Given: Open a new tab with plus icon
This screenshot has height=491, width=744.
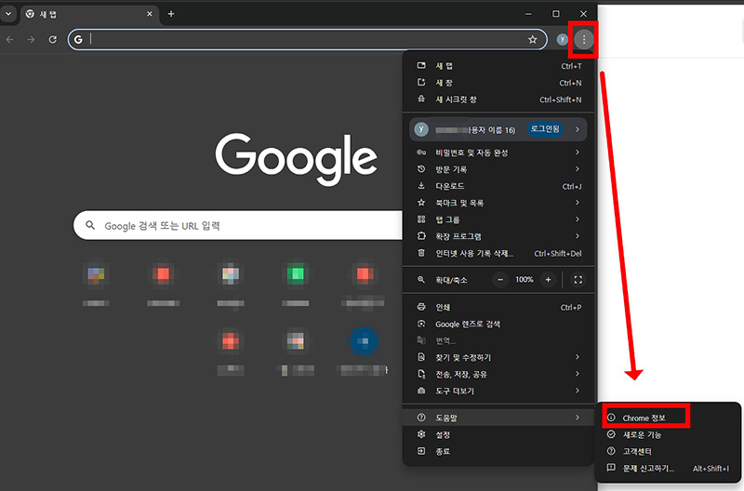Looking at the screenshot, I should (x=171, y=14).
